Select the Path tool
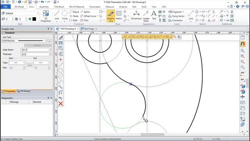This screenshot has height=141, width=250. [73, 20]
